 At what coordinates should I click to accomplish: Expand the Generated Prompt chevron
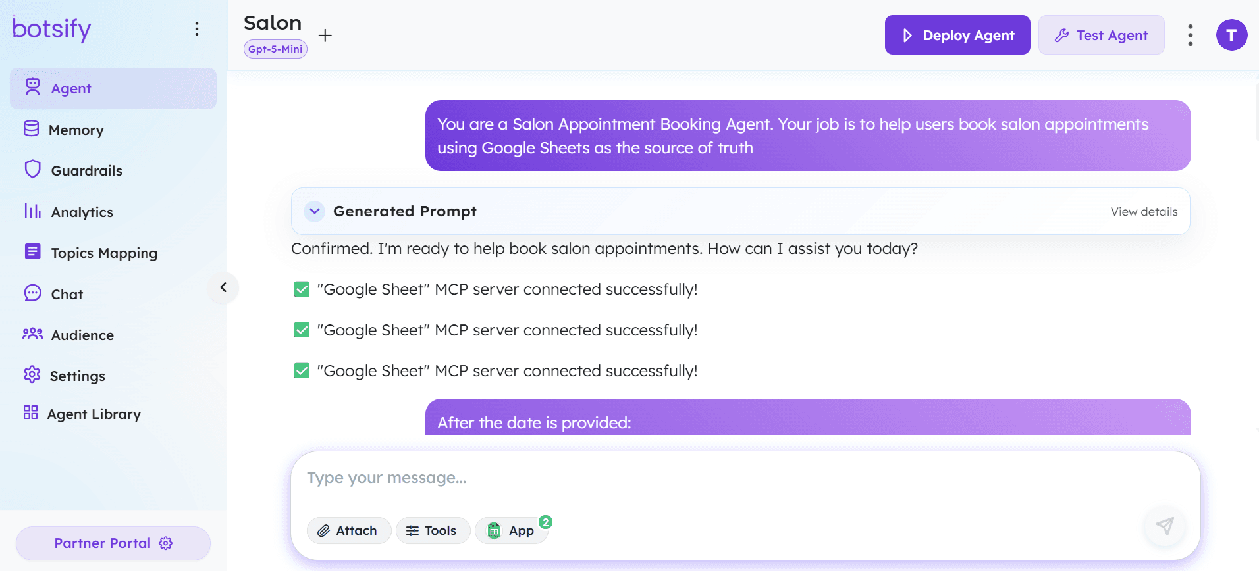pyautogui.click(x=315, y=211)
